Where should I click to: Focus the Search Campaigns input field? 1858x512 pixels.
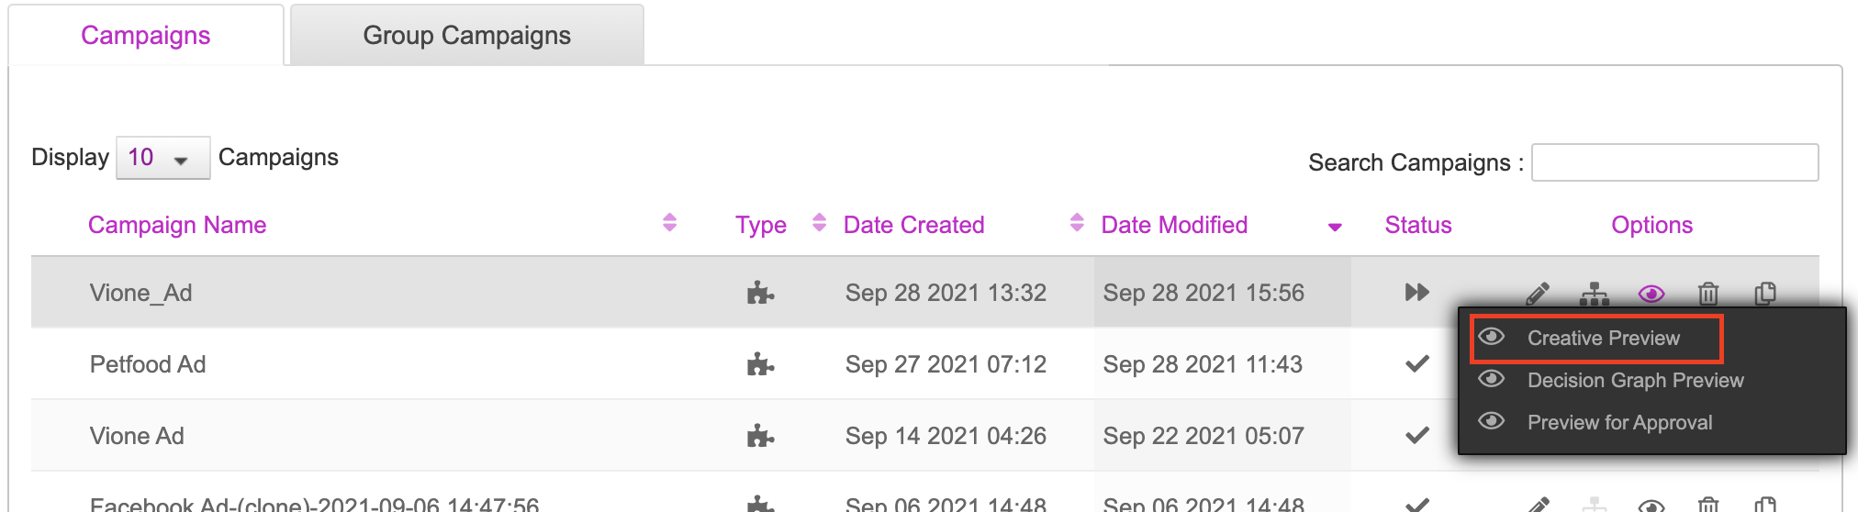(x=1675, y=162)
